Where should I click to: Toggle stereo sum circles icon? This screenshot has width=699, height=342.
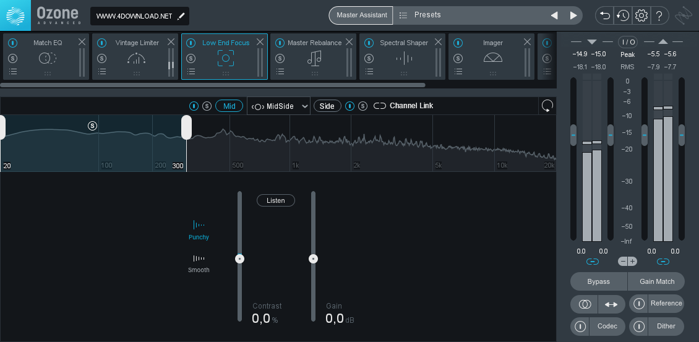tap(585, 304)
